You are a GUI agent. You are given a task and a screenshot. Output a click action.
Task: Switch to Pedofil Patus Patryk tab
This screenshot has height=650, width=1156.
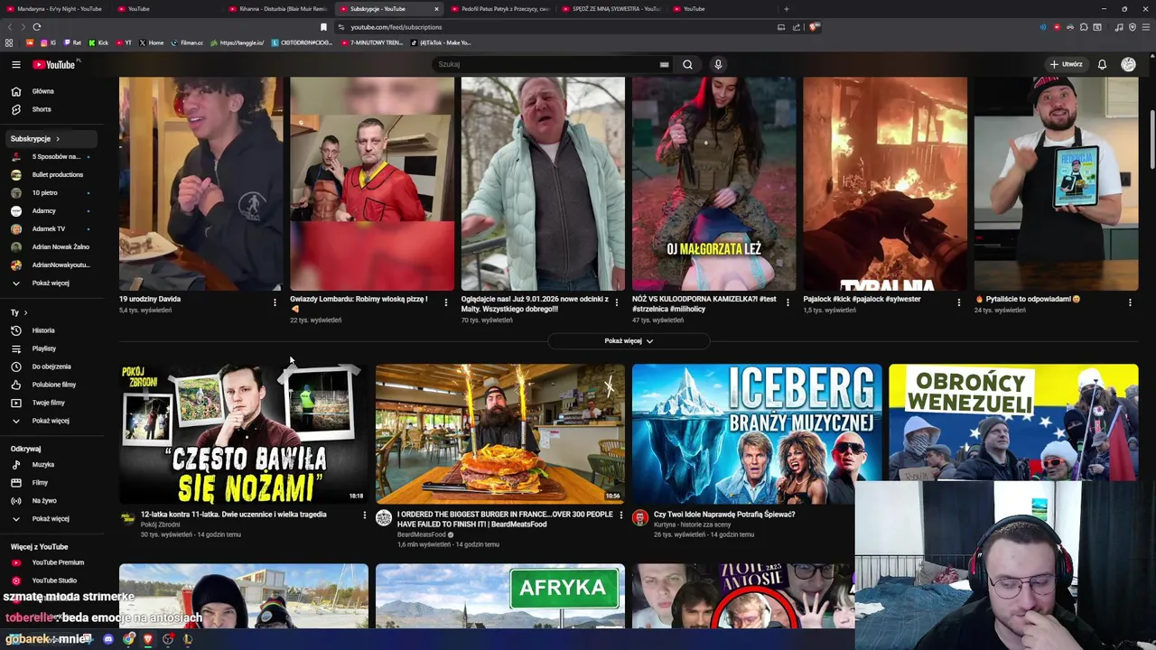tap(499, 9)
